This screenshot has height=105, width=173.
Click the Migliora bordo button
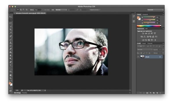click(95, 10)
